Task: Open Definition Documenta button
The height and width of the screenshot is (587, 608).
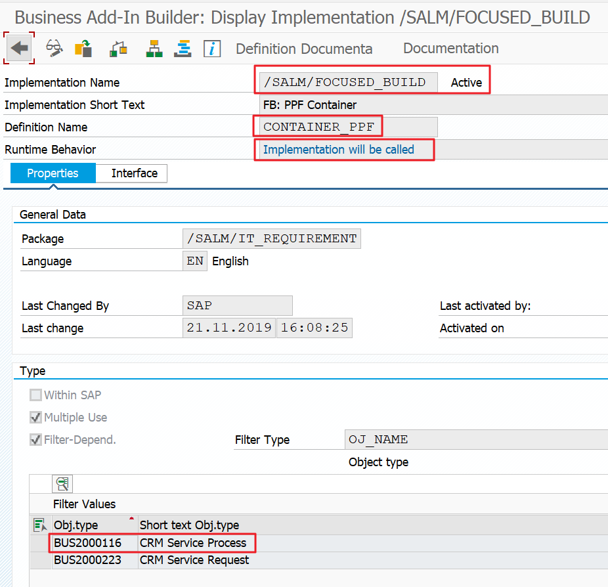Action: coord(304,49)
